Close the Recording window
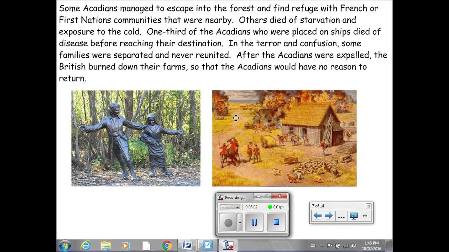The height and width of the screenshot is (252, 449). pyautogui.click(x=280, y=196)
